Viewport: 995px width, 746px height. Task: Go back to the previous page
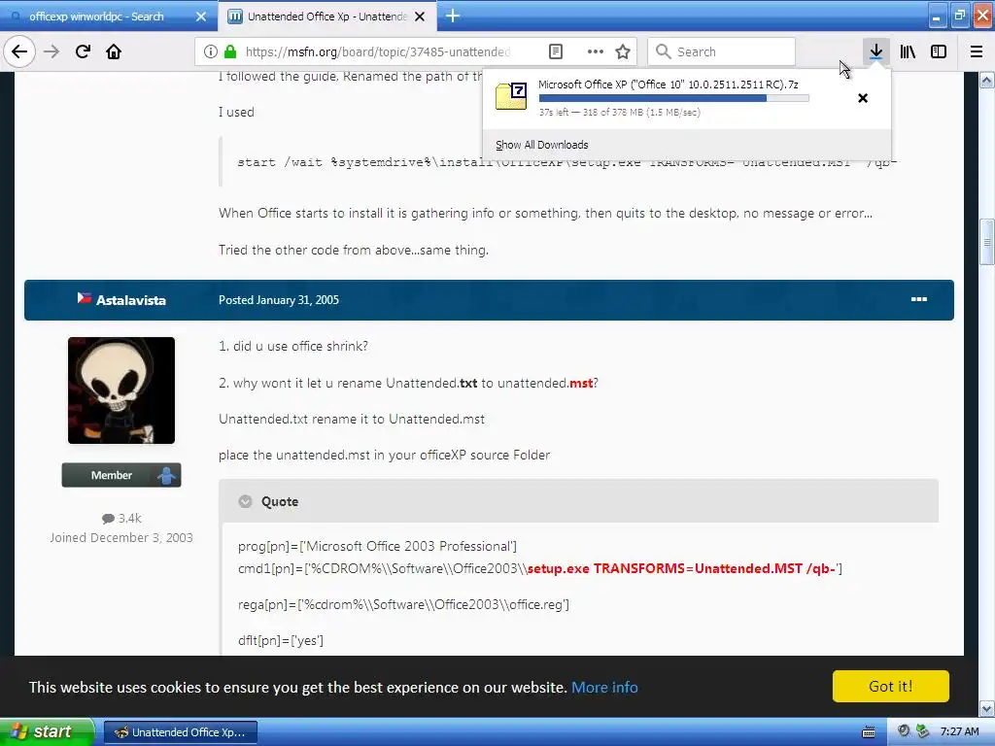[x=19, y=51]
